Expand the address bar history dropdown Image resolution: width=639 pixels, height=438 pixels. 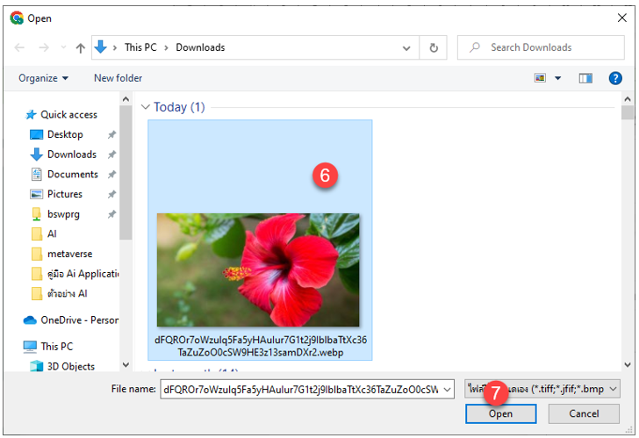(407, 47)
